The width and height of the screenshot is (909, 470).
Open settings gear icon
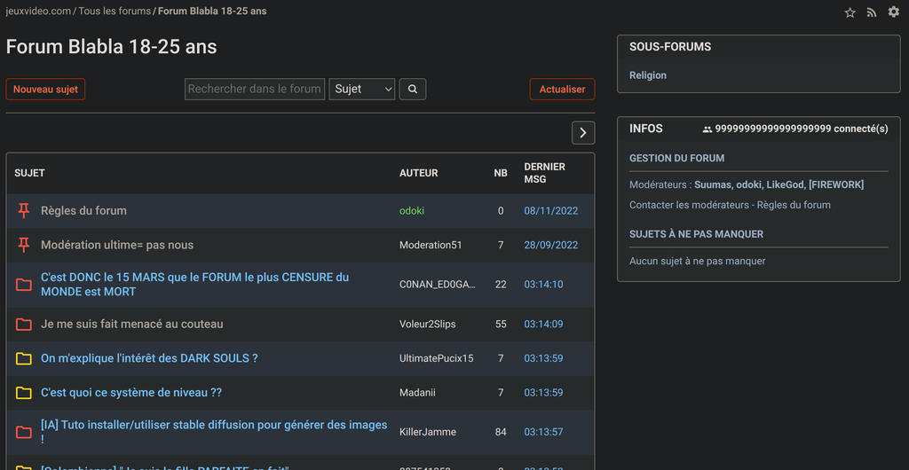(x=893, y=12)
